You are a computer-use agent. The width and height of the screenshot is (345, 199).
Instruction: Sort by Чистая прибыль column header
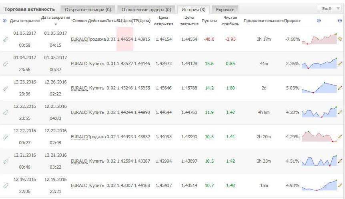231,21
